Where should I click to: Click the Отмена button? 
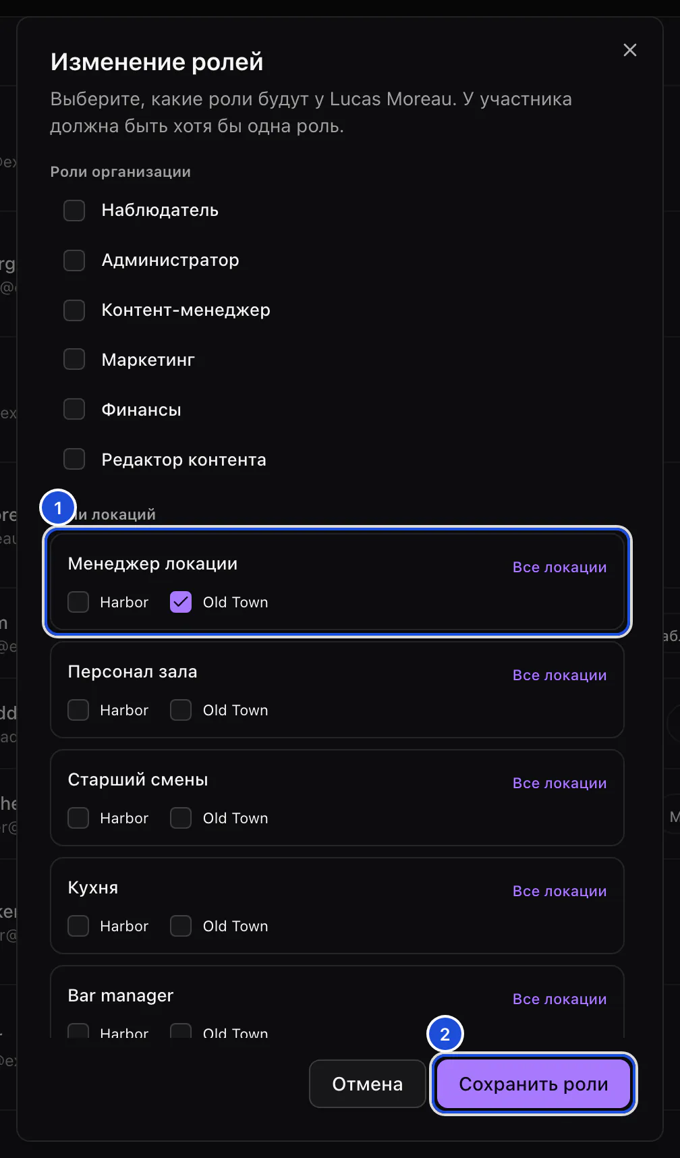368,1084
